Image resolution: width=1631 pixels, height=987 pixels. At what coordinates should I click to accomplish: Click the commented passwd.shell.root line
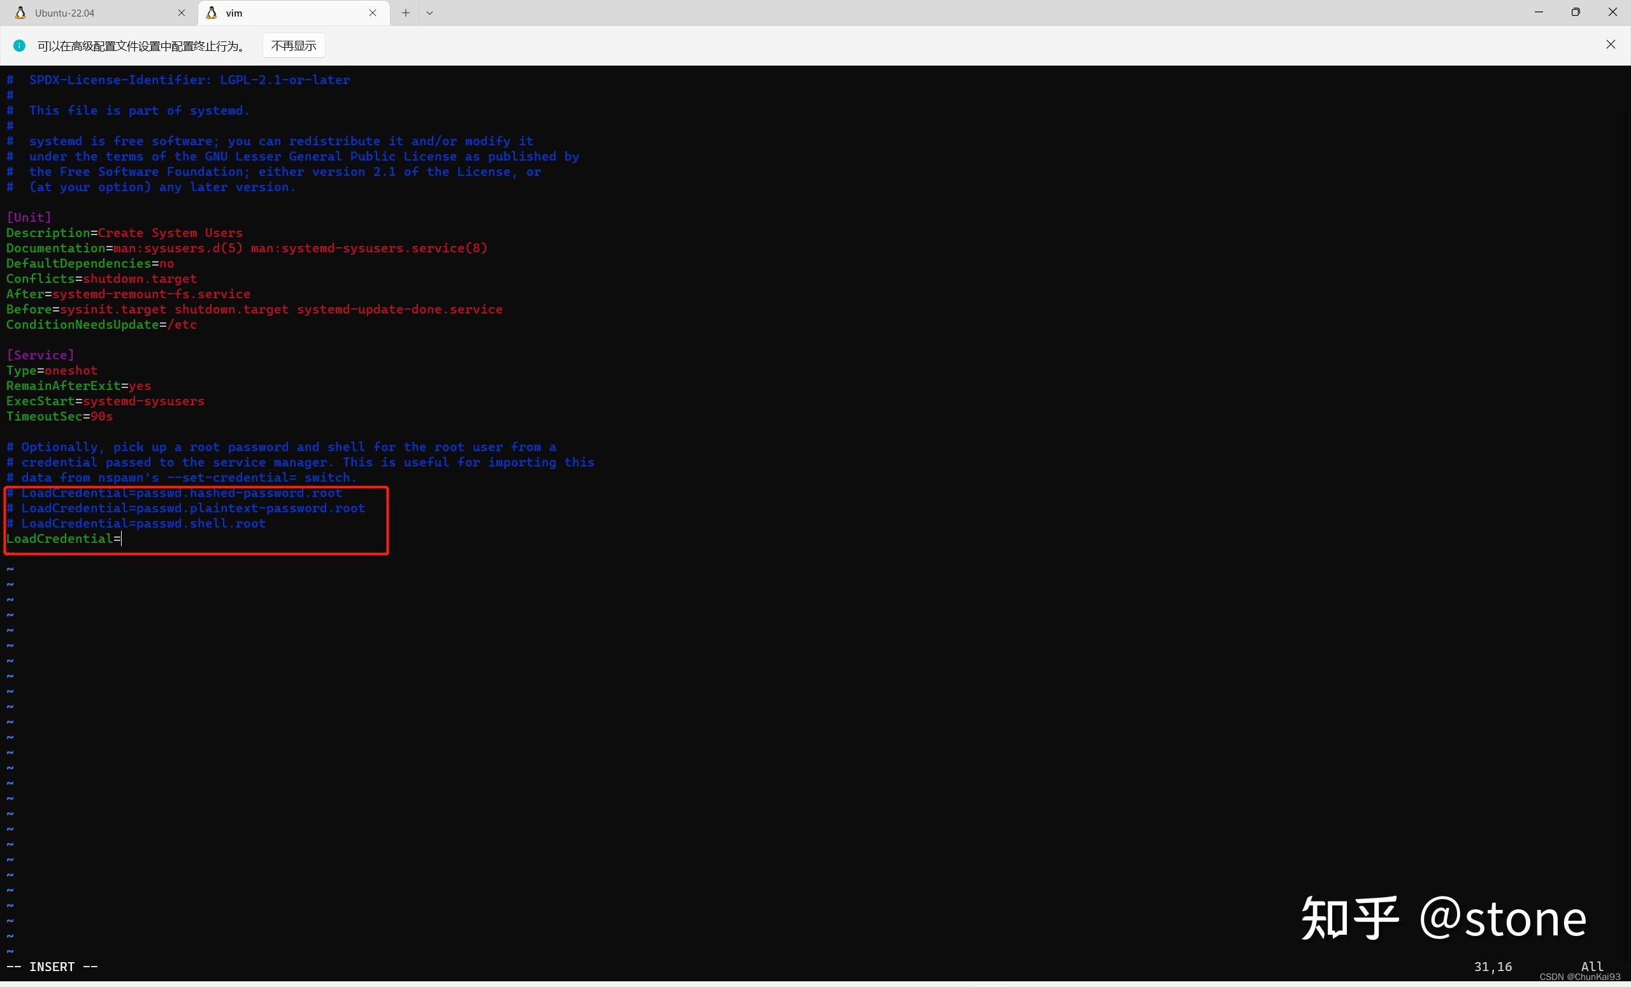(x=136, y=523)
